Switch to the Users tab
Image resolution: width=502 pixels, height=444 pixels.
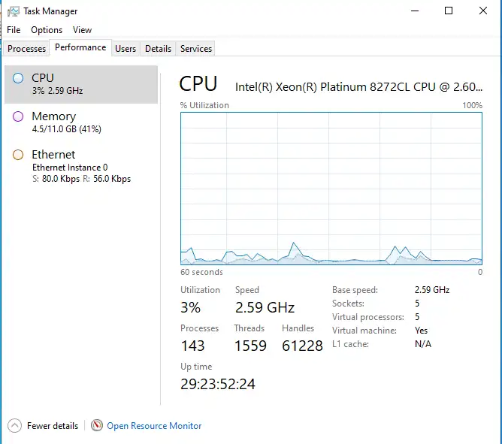125,49
